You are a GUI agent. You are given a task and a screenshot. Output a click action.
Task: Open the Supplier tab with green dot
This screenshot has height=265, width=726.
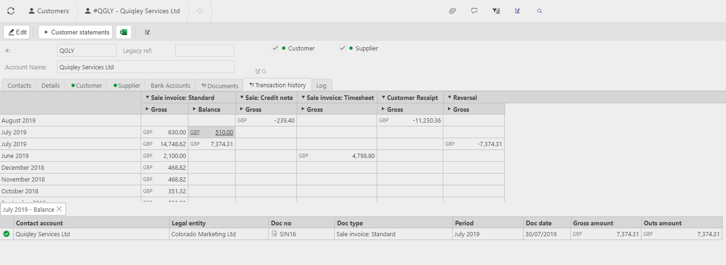(x=127, y=85)
